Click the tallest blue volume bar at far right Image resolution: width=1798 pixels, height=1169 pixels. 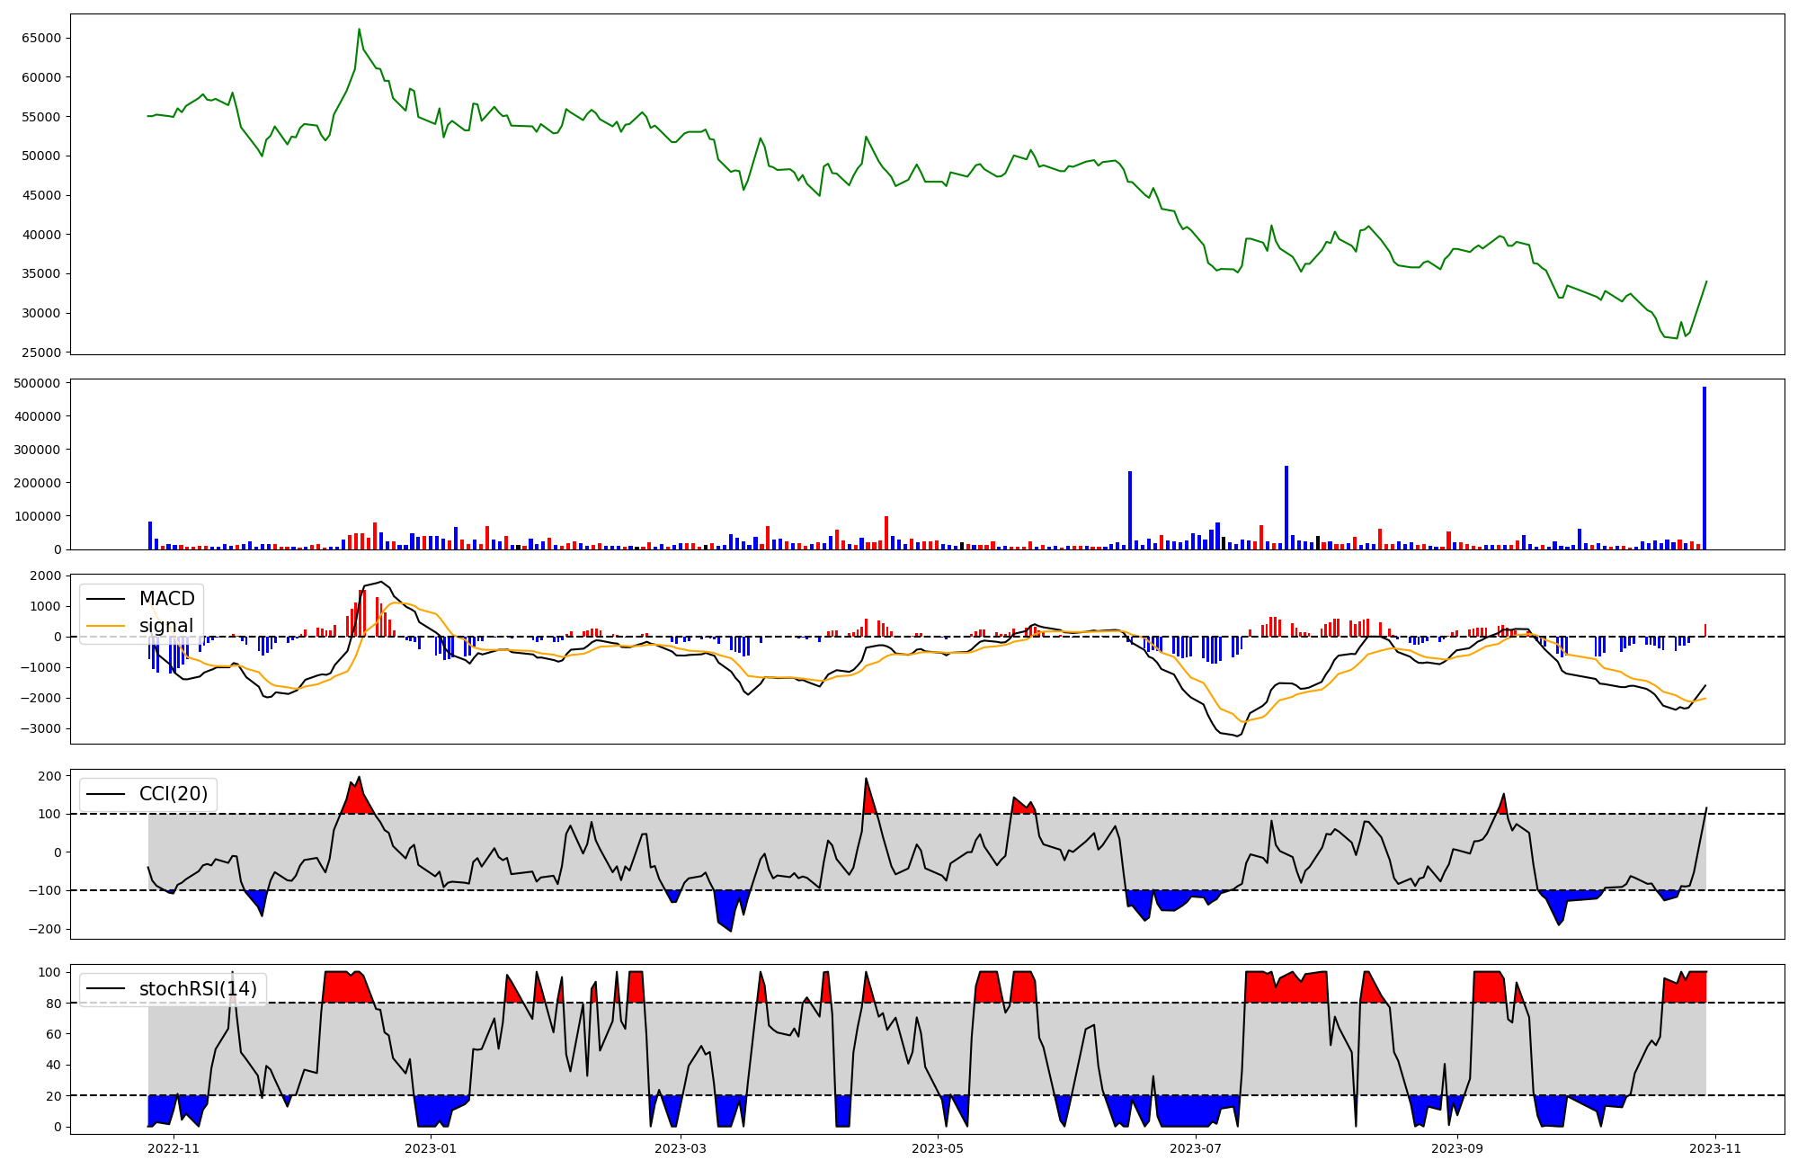[1704, 468]
